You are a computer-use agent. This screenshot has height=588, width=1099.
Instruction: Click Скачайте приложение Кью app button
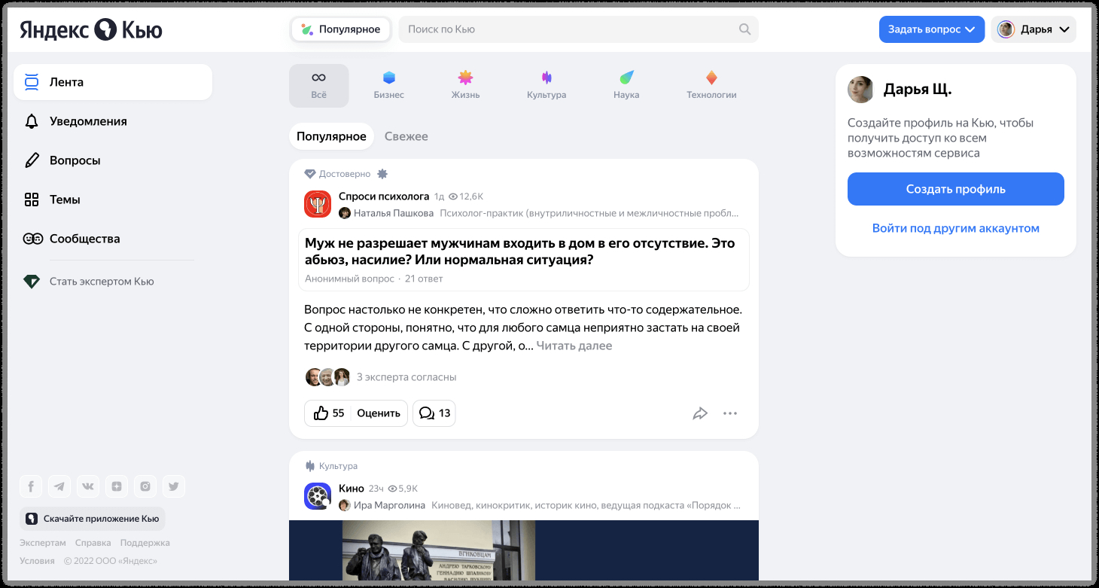click(x=93, y=519)
